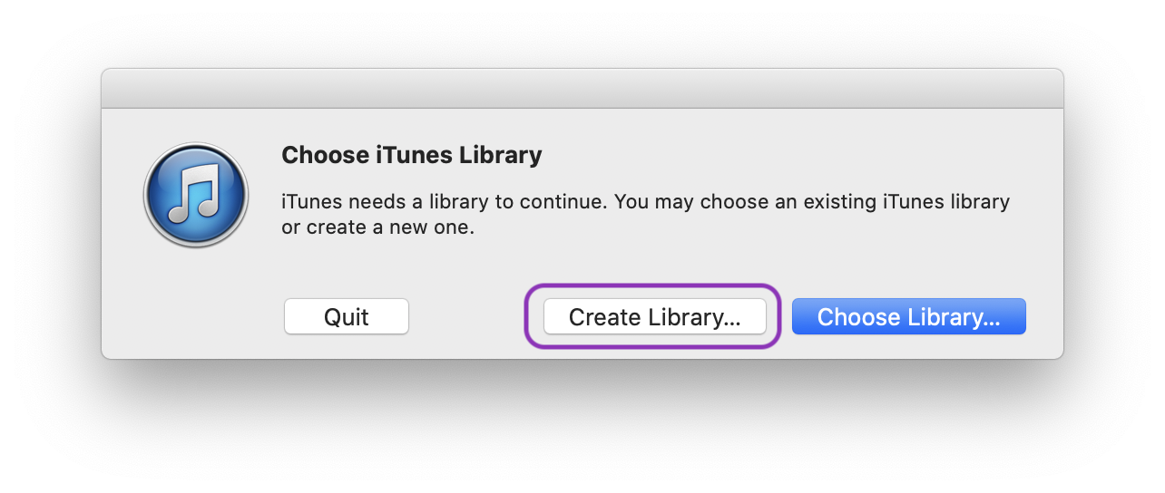
Task: Click the white musical note inside the iTunes logo
Action: point(196,191)
